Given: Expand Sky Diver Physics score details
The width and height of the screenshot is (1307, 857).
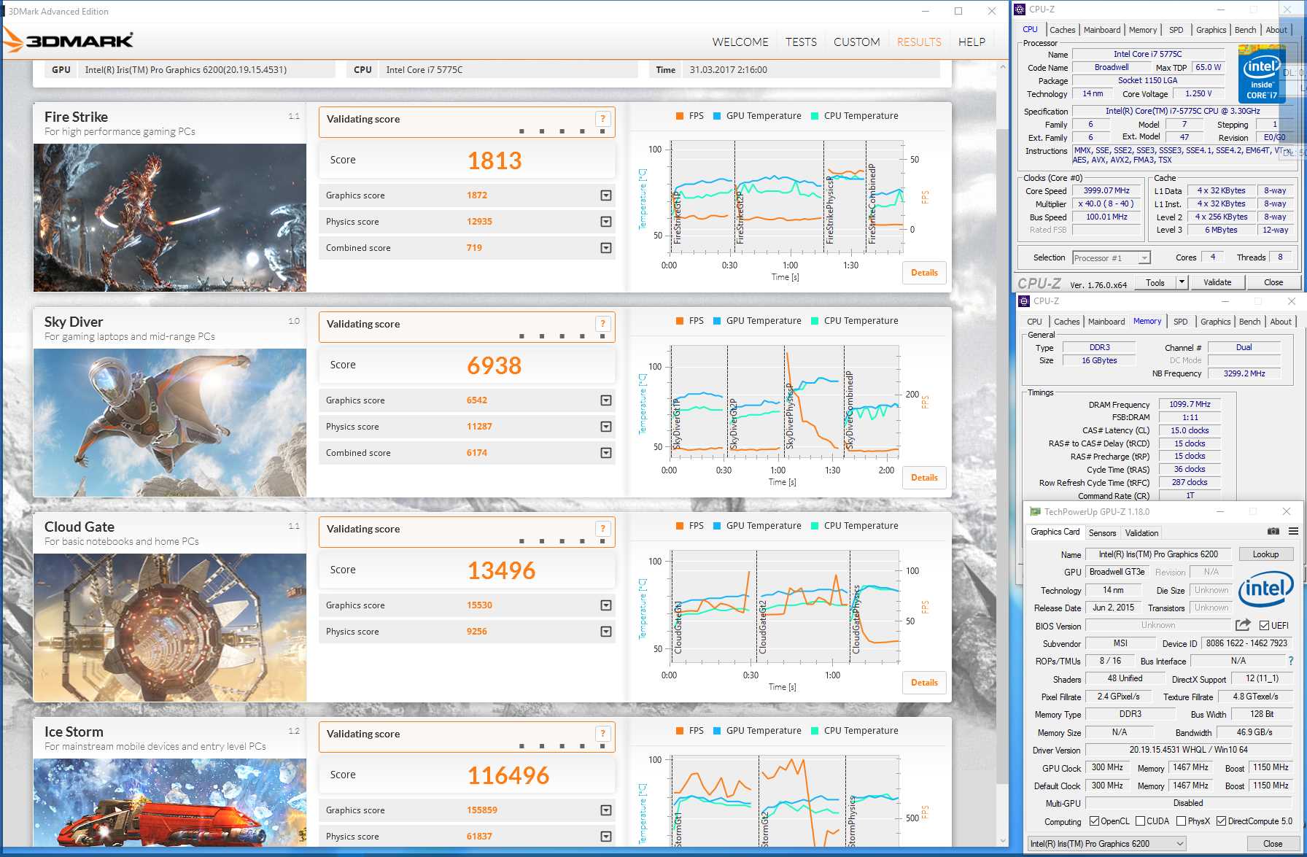Looking at the screenshot, I should pyautogui.click(x=606, y=427).
